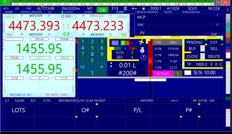Click the minus button left of 4474.919

(83, 34)
